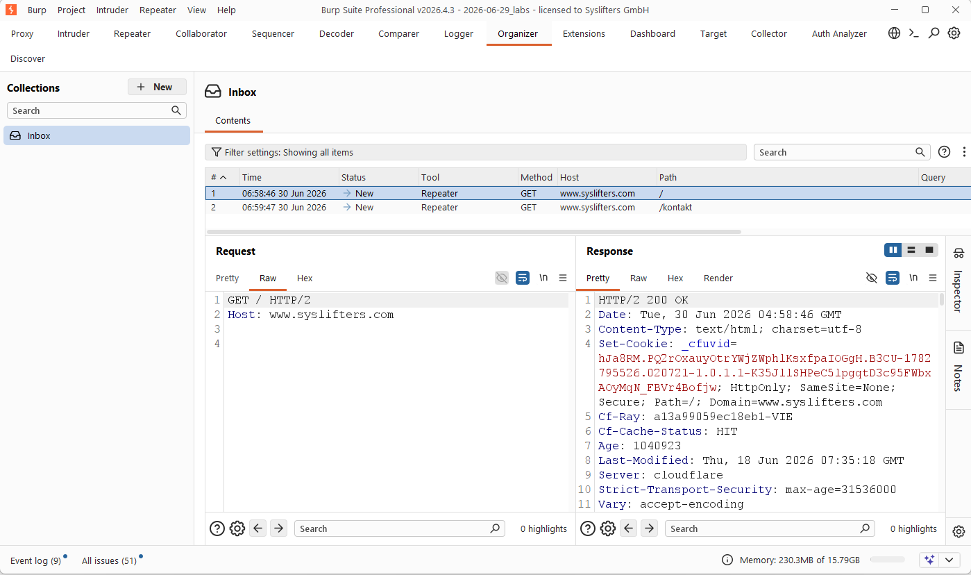This screenshot has width=971, height=575.
Task: Focus the Request panel search field
Action: click(399, 528)
